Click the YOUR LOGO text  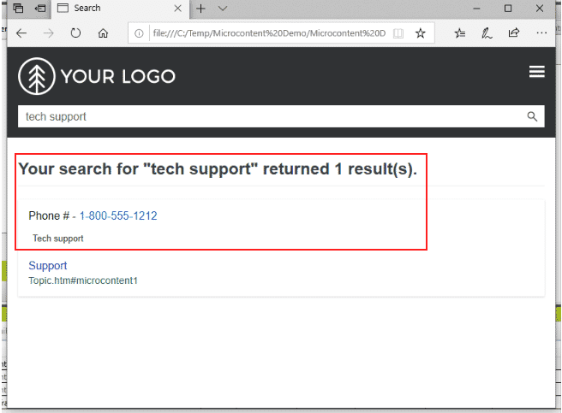click(118, 76)
